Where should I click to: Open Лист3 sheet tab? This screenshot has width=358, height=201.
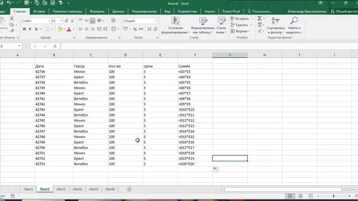tap(61, 189)
